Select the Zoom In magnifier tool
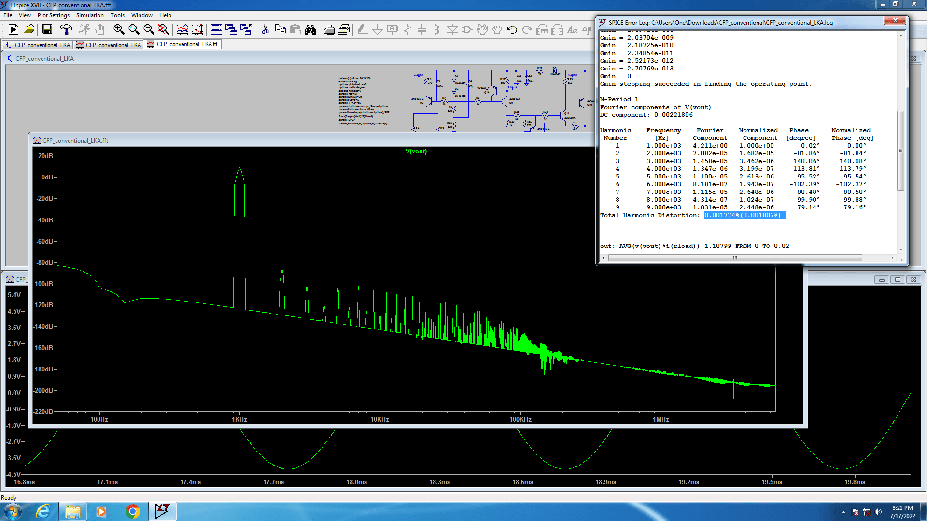This screenshot has height=521, width=927. (119, 30)
